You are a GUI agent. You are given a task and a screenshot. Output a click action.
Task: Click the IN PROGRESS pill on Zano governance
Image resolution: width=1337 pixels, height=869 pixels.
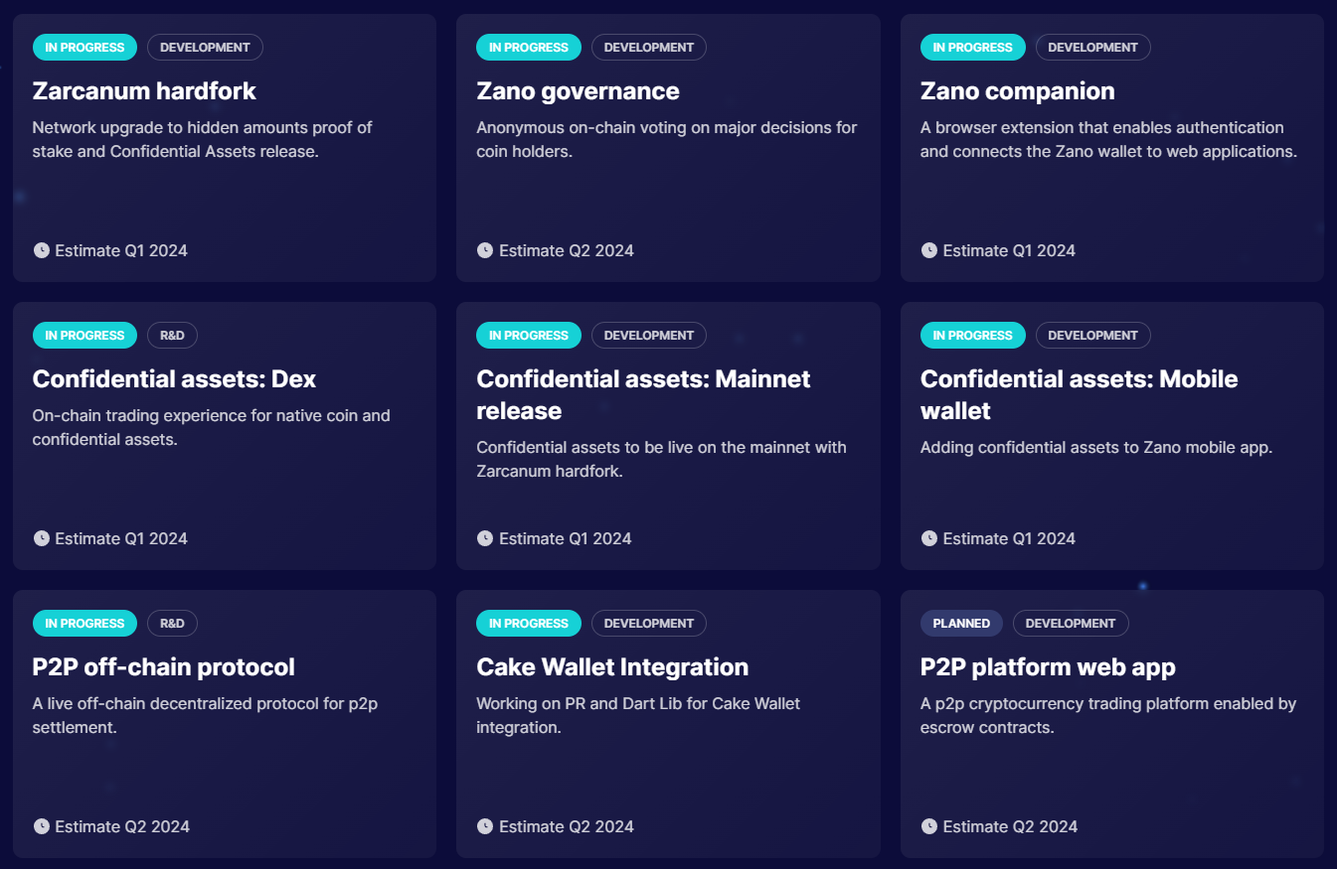pos(528,47)
